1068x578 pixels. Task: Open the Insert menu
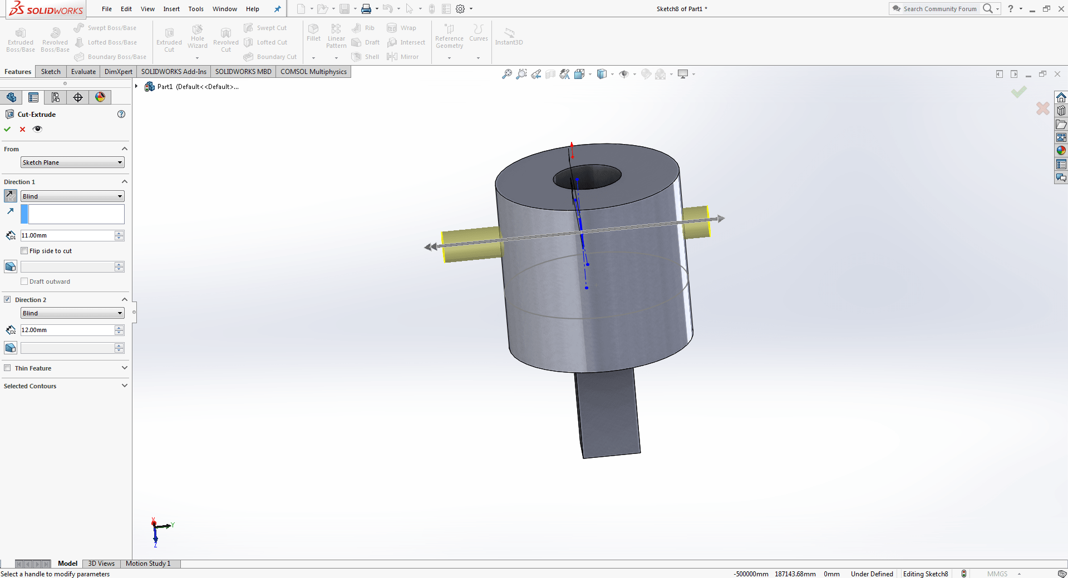(171, 9)
